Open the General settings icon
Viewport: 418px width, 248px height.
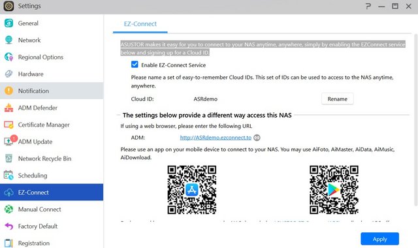[x=8, y=23]
